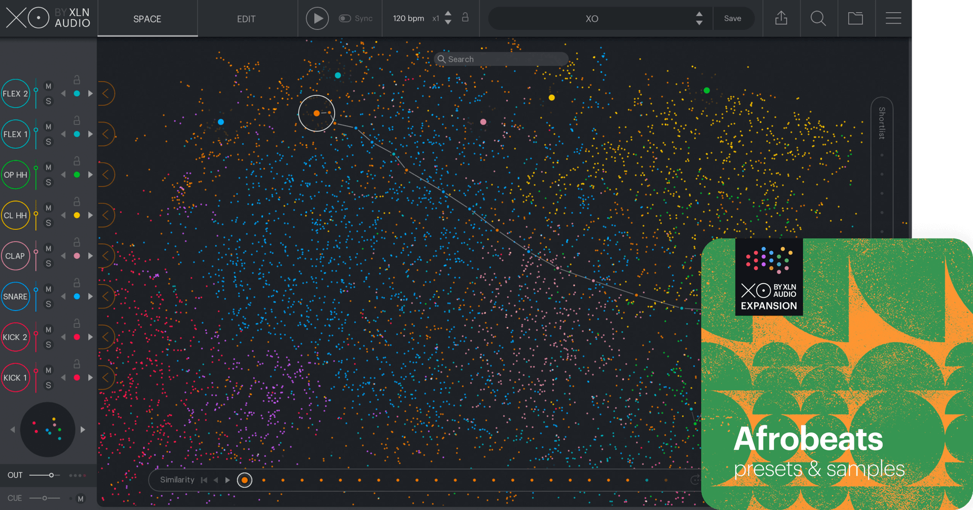This screenshot has height=510, width=973.
Task: Open the folder browser icon
Action: pyautogui.click(x=855, y=18)
